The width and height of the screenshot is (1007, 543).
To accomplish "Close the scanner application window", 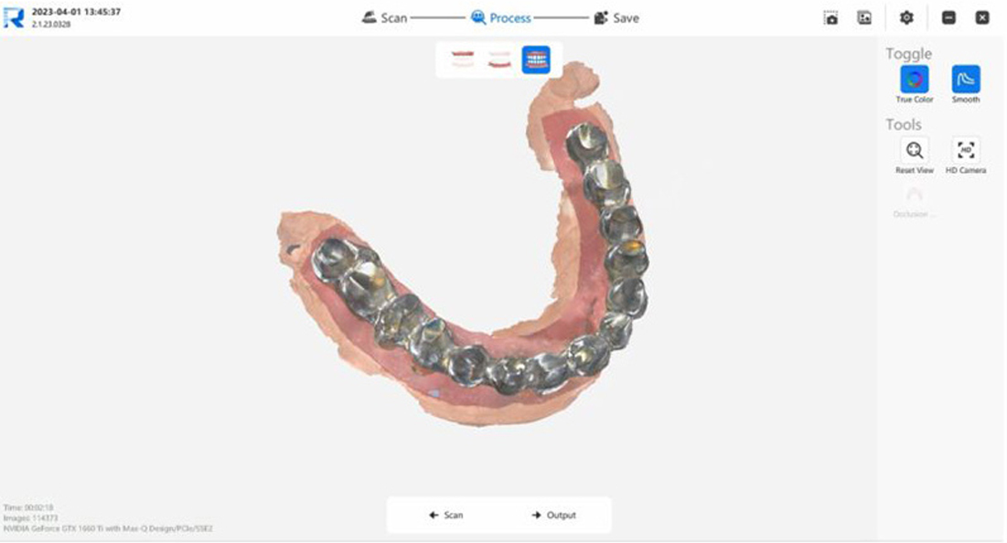I will pyautogui.click(x=982, y=18).
